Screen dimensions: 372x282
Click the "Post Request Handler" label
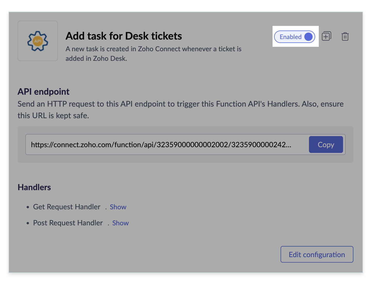pyautogui.click(x=68, y=223)
